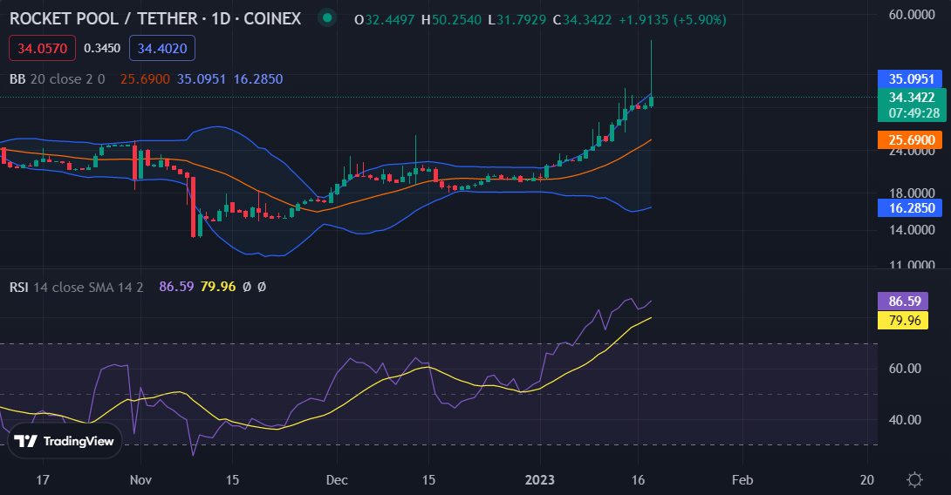Click the blue buy price 34.4020 button
The height and width of the screenshot is (495, 951).
162,49
